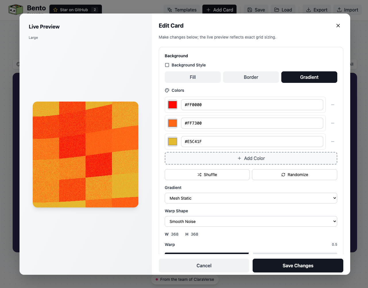Image resolution: width=368 pixels, height=288 pixels.
Task: Enable the Background Style checkbox
Action: [167, 65]
